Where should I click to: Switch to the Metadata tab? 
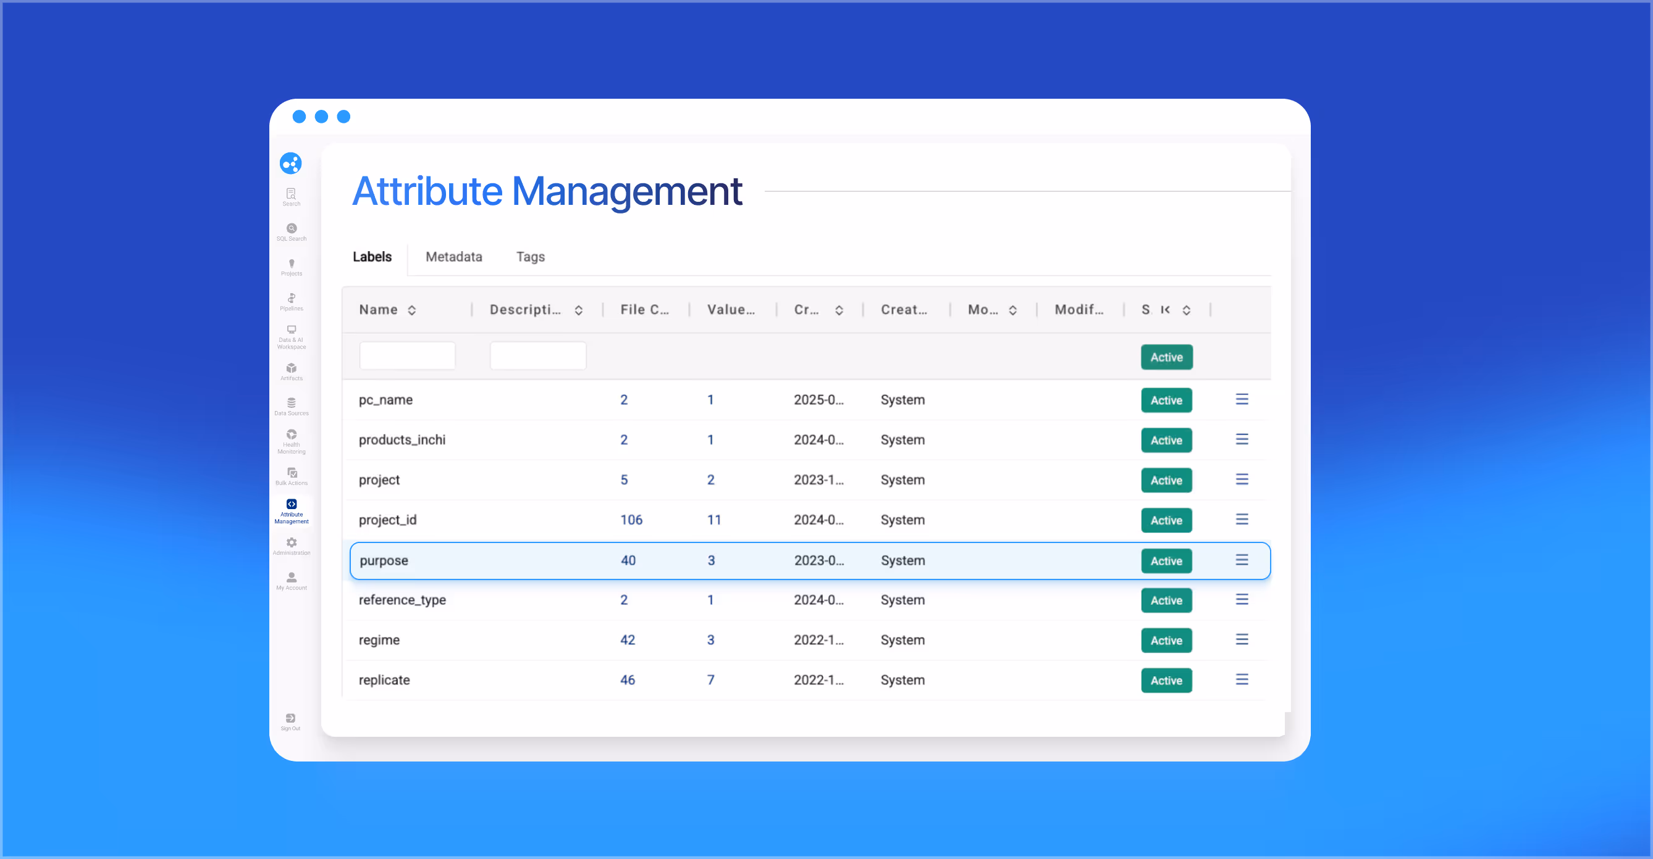click(x=453, y=257)
